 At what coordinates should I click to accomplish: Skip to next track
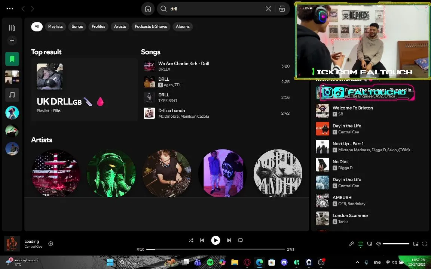coord(229,241)
